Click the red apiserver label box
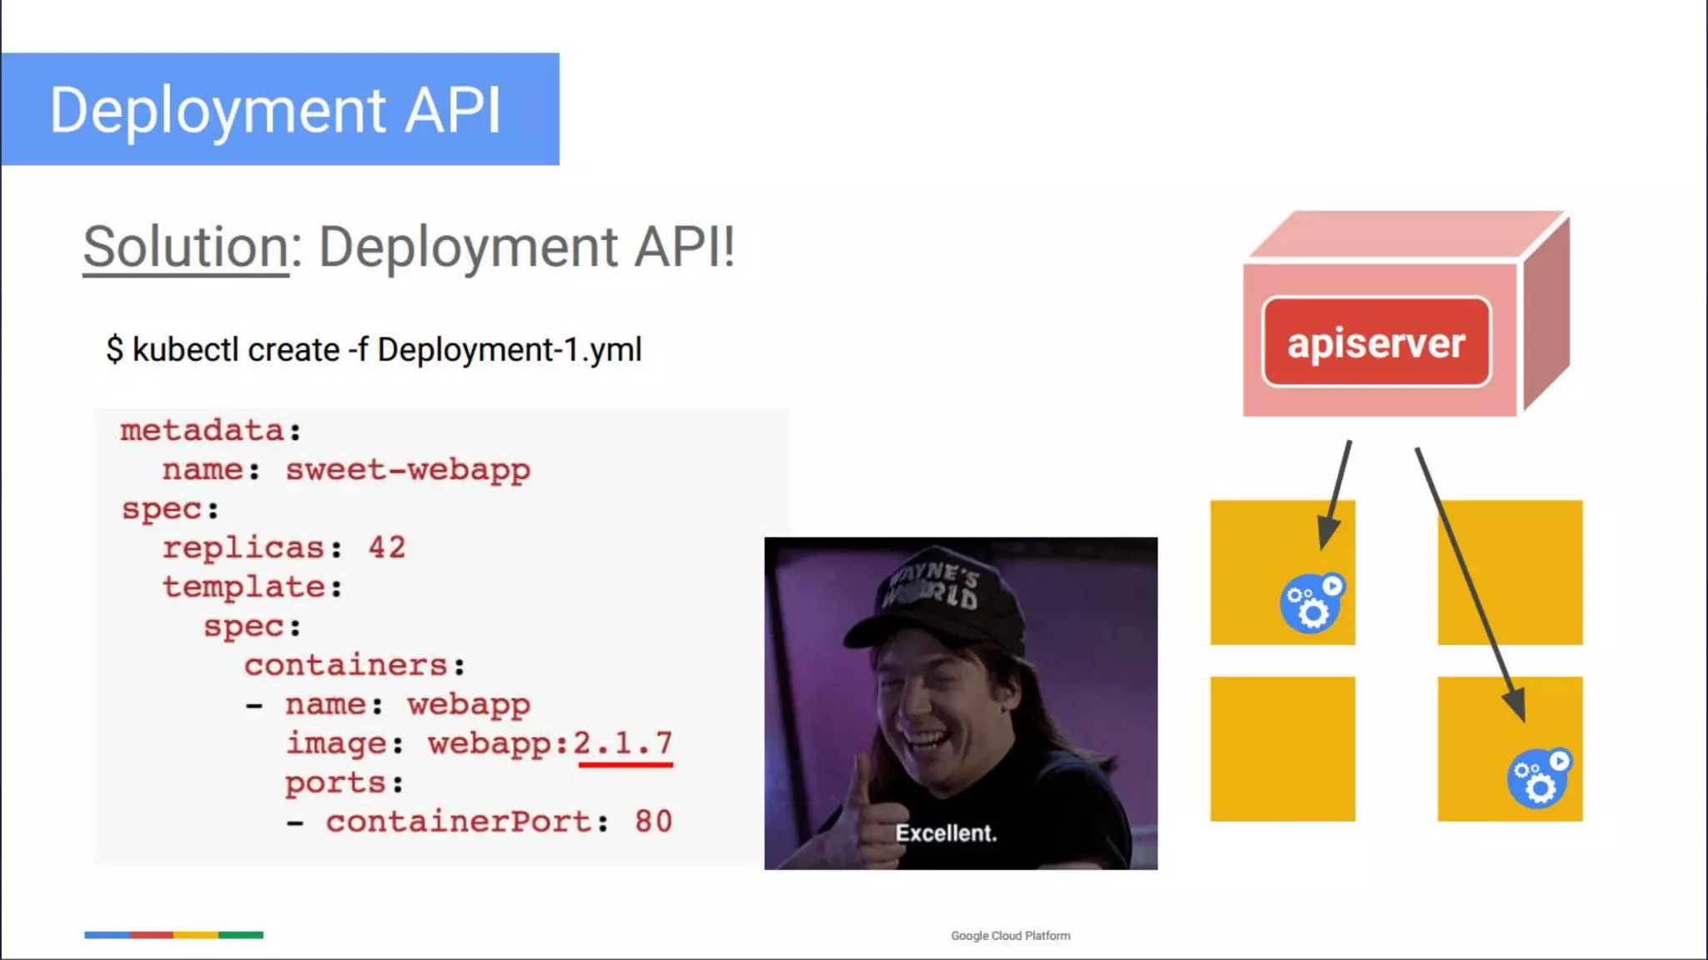Viewport: 1708px width, 960px height. (x=1376, y=342)
